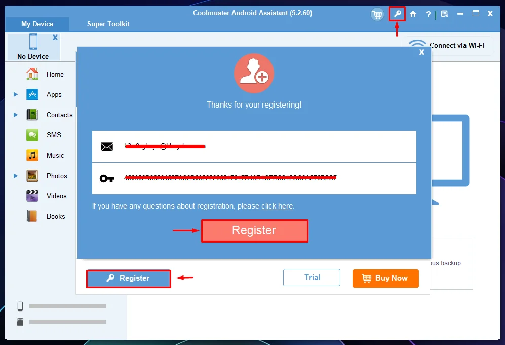Open help question mark icon

click(428, 14)
